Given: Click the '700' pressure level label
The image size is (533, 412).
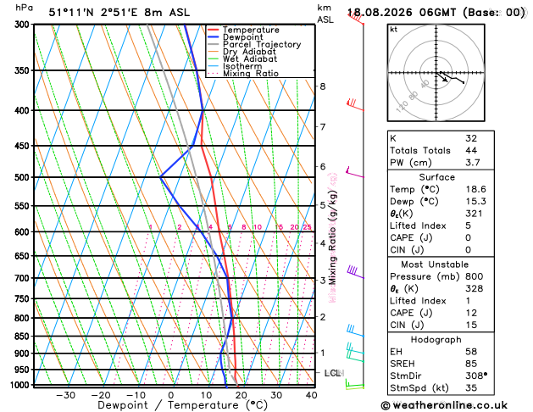Looking at the screenshot, I should coord(24,278).
